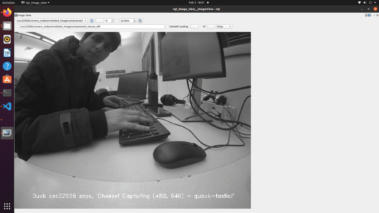This screenshot has width=379, height=213.
Task: Open Firefox from the dock
Action: pyautogui.click(x=7, y=13)
